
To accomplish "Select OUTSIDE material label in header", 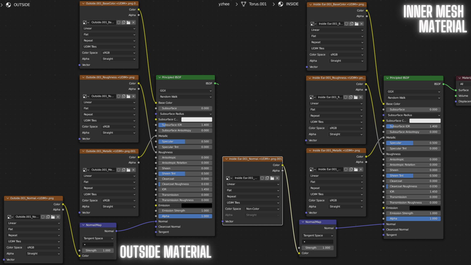I will coord(22,5).
